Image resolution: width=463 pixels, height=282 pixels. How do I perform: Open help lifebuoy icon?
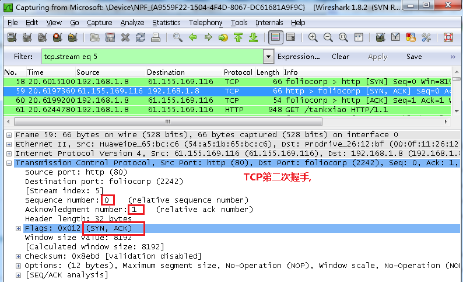click(448, 37)
